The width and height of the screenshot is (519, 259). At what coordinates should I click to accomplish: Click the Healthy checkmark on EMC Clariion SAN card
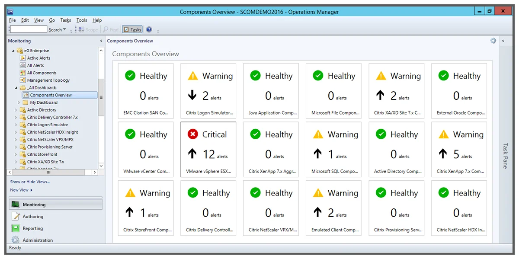130,76
